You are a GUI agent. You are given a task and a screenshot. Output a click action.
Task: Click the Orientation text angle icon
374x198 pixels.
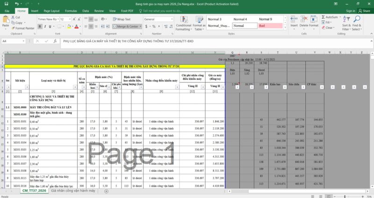(x=103, y=19)
